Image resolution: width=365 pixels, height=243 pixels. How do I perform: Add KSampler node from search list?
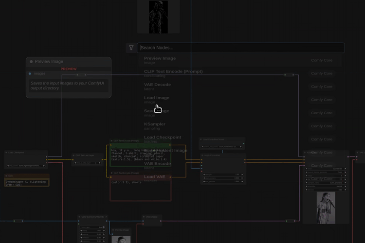point(155,126)
